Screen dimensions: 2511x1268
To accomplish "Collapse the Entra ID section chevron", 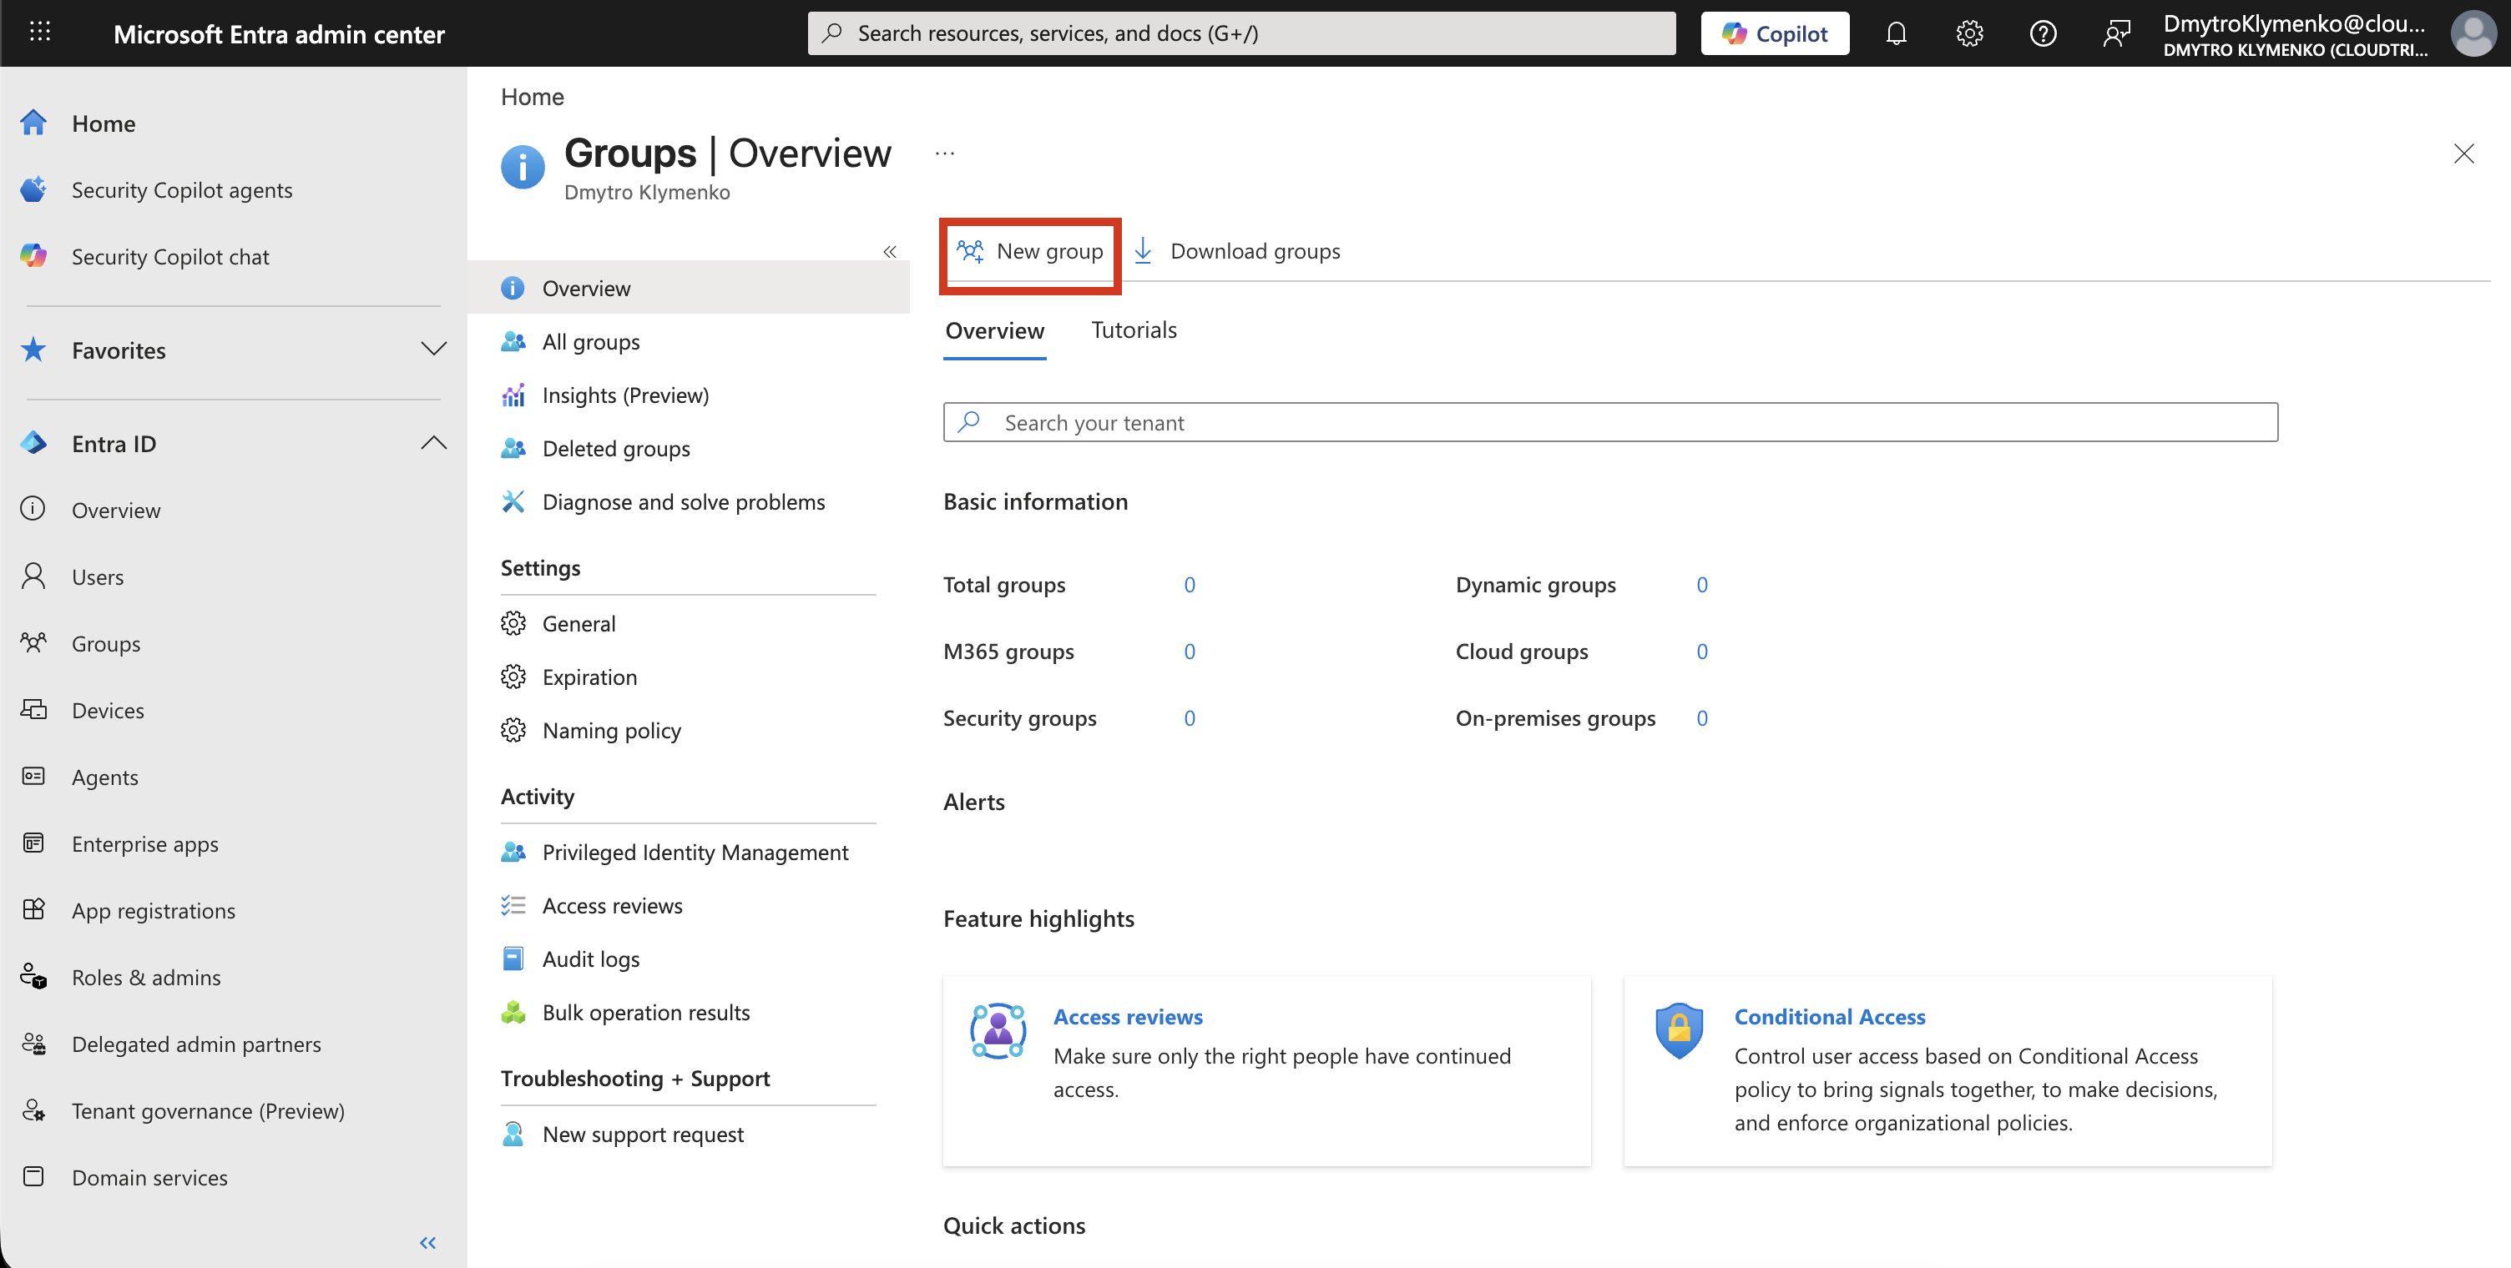I will (434, 443).
